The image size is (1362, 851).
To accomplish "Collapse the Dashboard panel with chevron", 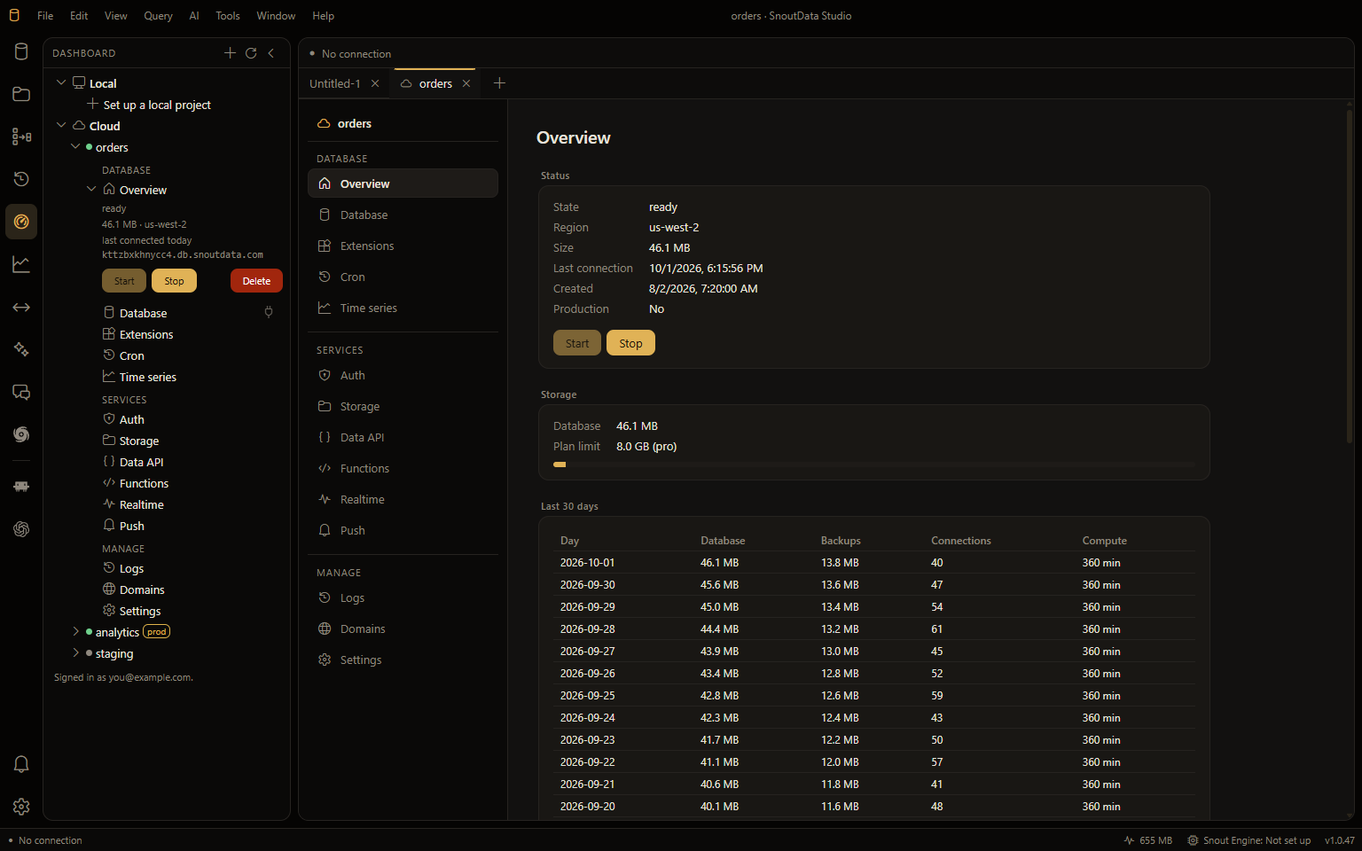I will click(271, 53).
